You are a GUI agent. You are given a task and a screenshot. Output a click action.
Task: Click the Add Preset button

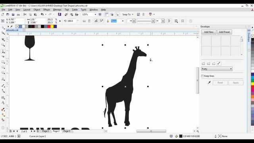224,32
